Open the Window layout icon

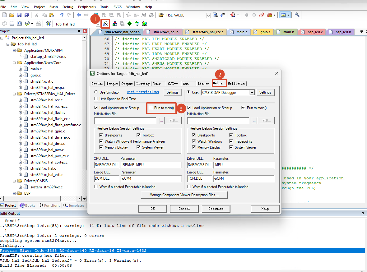pyautogui.click(x=283, y=15)
